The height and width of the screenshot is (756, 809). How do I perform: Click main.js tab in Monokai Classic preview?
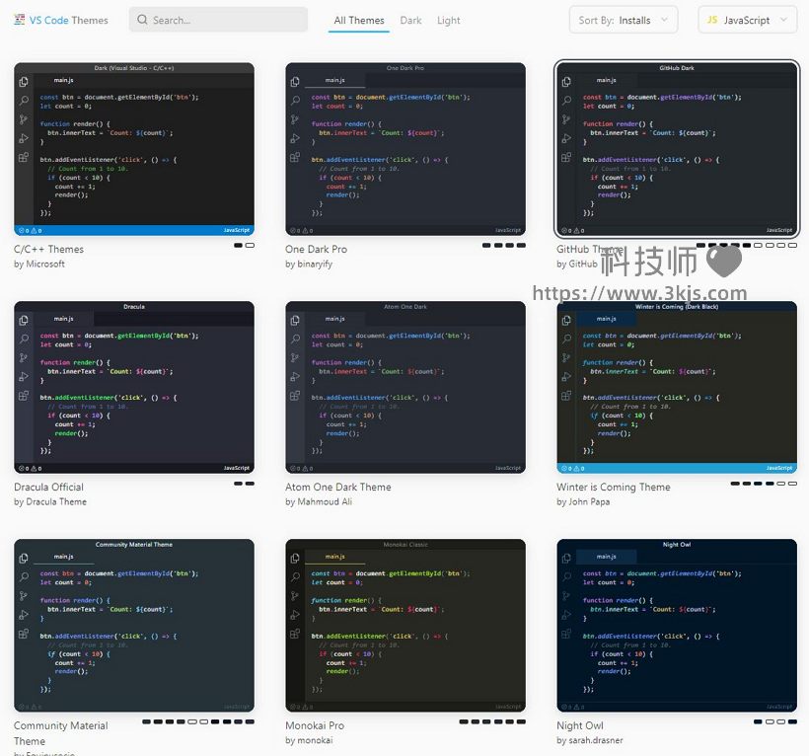334,557
